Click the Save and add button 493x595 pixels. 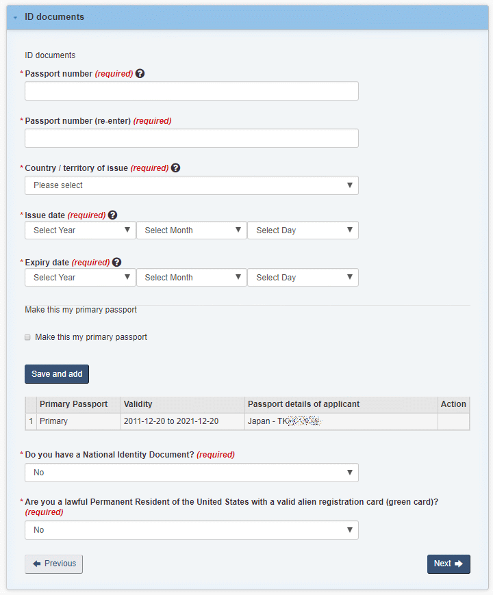pos(57,374)
